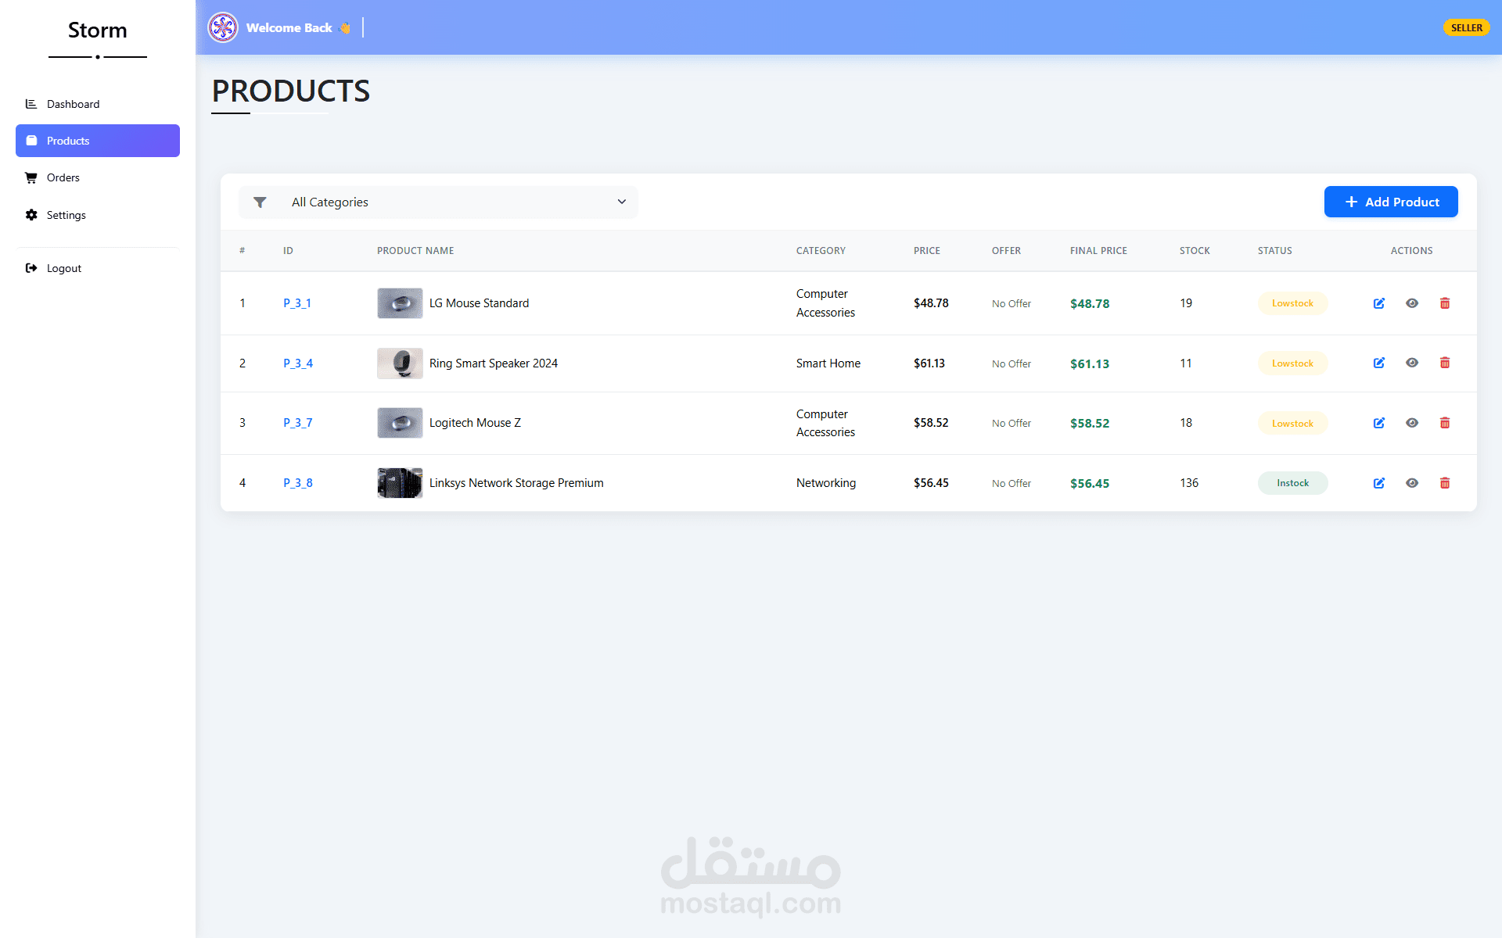Image resolution: width=1502 pixels, height=938 pixels.
Task: Click edit icon for Logitech Mouse Z
Action: pyautogui.click(x=1379, y=423)
